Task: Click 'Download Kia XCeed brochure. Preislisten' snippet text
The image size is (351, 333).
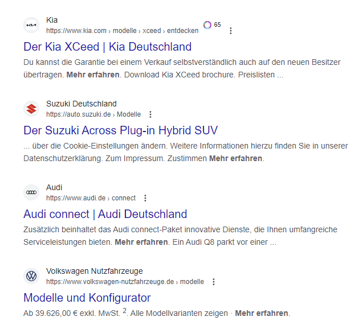Action: click(x=199, y=75)
